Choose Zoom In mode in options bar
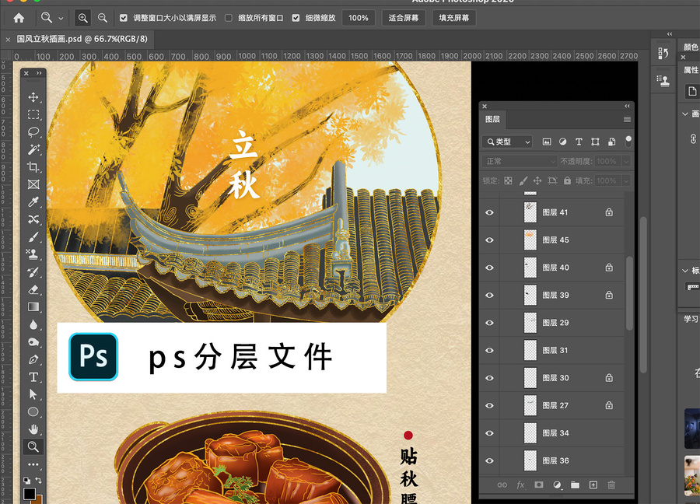 83,18
